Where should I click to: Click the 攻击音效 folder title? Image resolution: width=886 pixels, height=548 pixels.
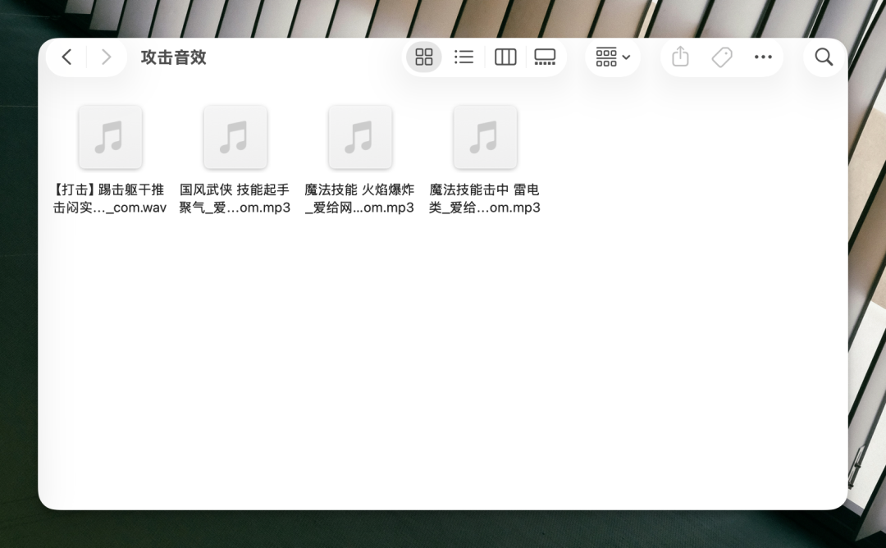(x=173, y=57)
